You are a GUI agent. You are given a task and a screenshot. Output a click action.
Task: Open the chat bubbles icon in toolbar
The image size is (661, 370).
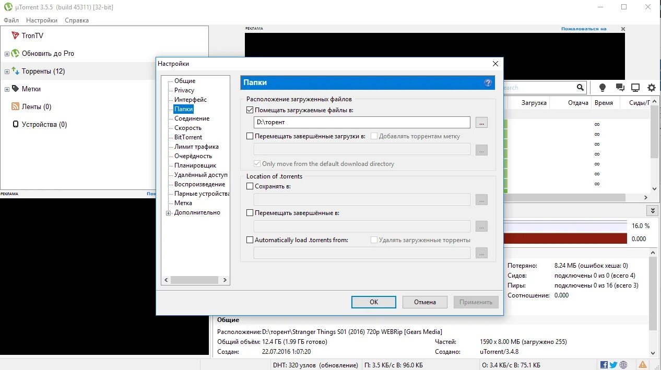pyautogui.click(x=620, y=88)
